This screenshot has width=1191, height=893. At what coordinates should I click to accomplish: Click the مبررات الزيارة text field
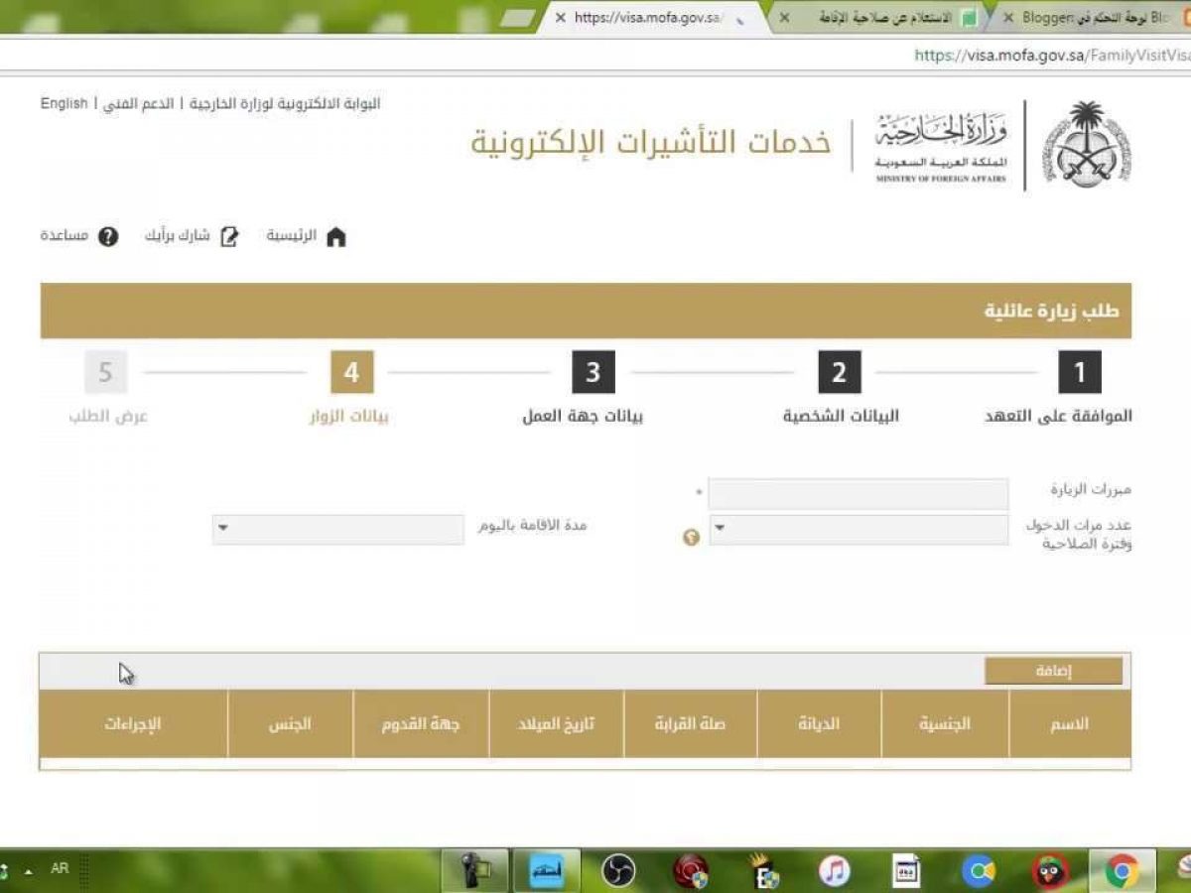coord(858,493)
